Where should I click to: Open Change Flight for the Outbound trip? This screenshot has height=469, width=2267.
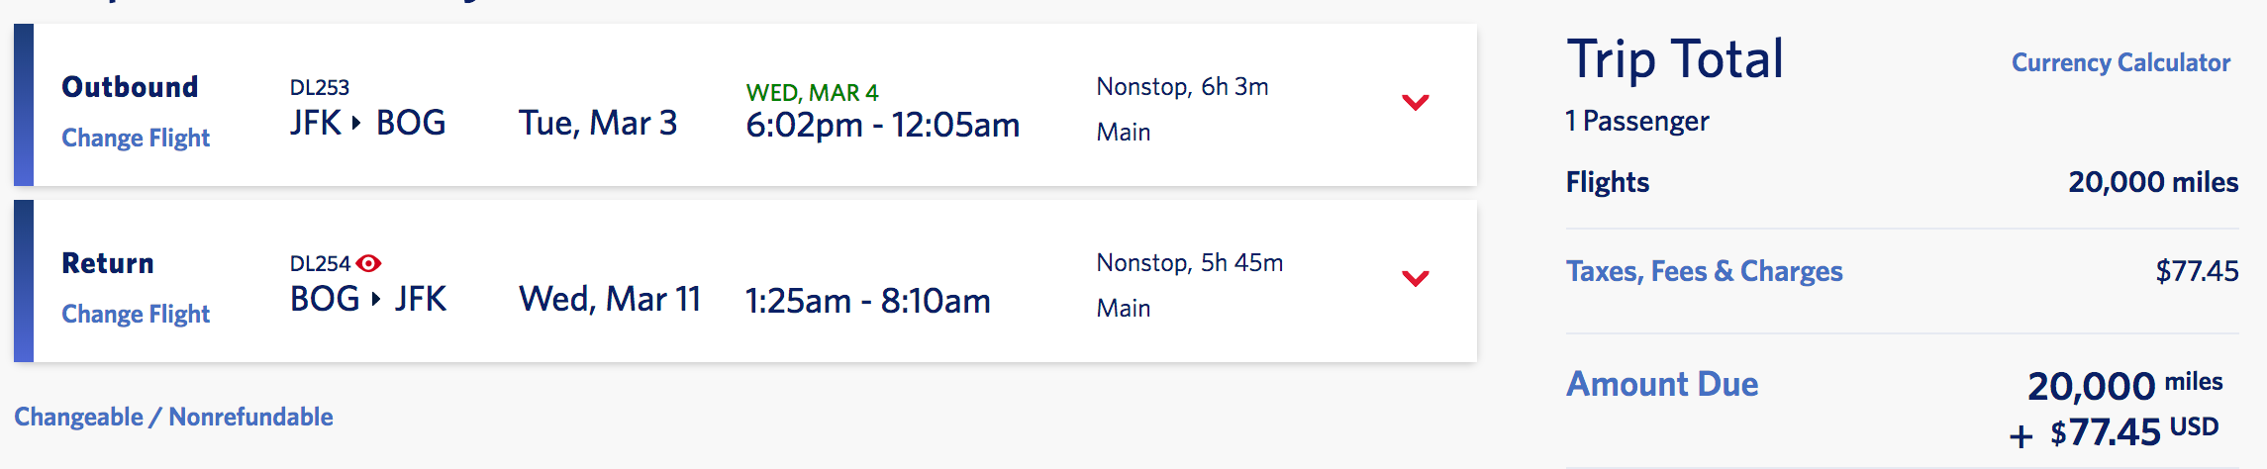(136, 138)
